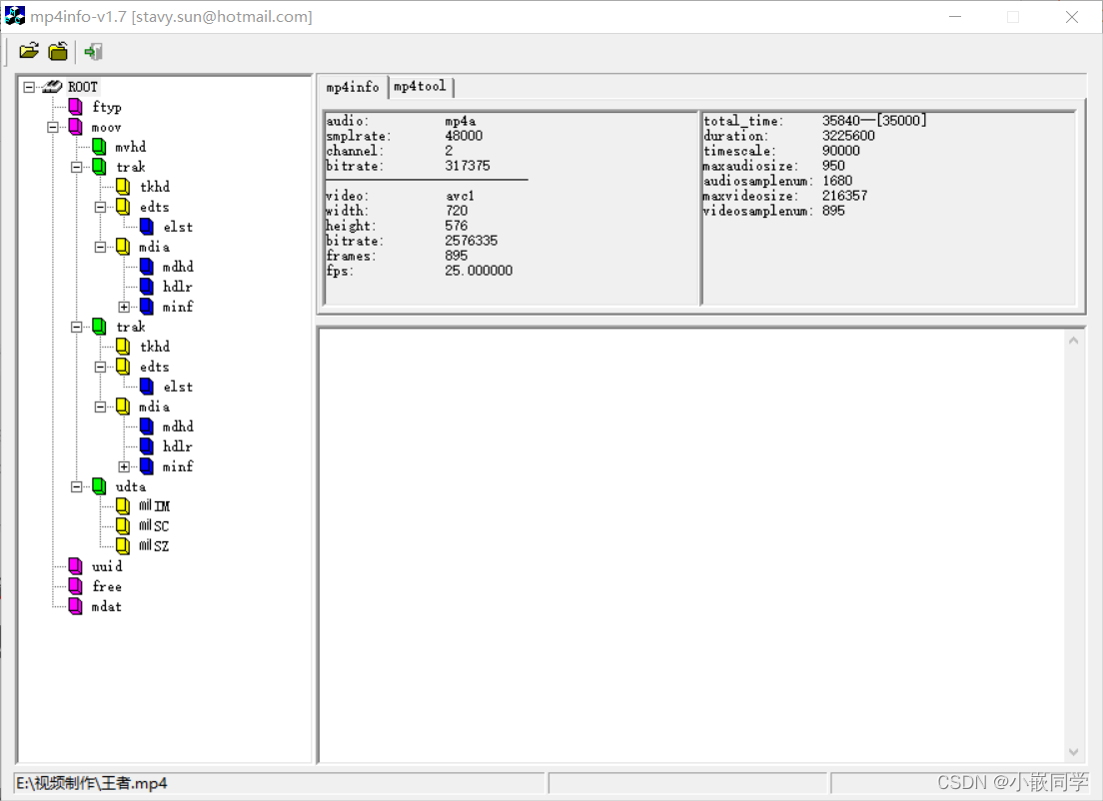Click the magenta moov box icon
This screenshot has height=801, width=1103.
coord(75,127)
